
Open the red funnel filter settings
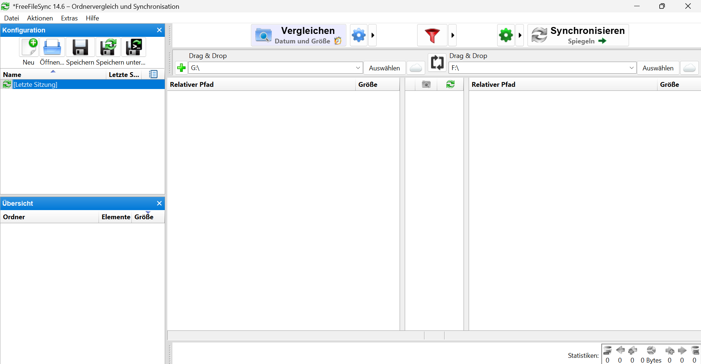(432, 35)
